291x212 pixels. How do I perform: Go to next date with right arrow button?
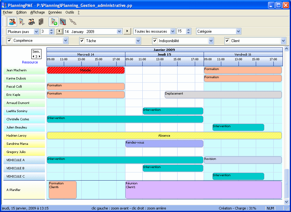pyautogui.click(x=127, y=31)
